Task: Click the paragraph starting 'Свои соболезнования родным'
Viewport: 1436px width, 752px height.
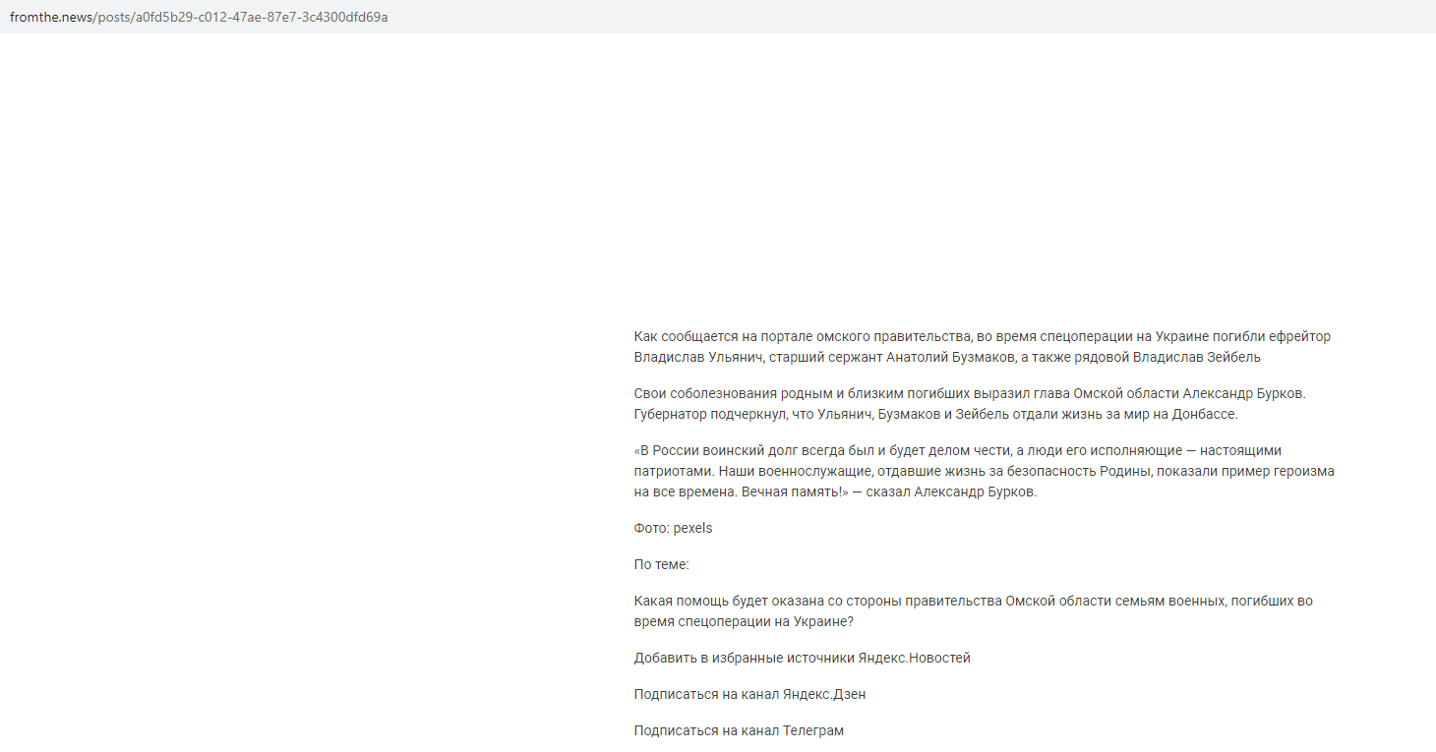Action: 970,404
